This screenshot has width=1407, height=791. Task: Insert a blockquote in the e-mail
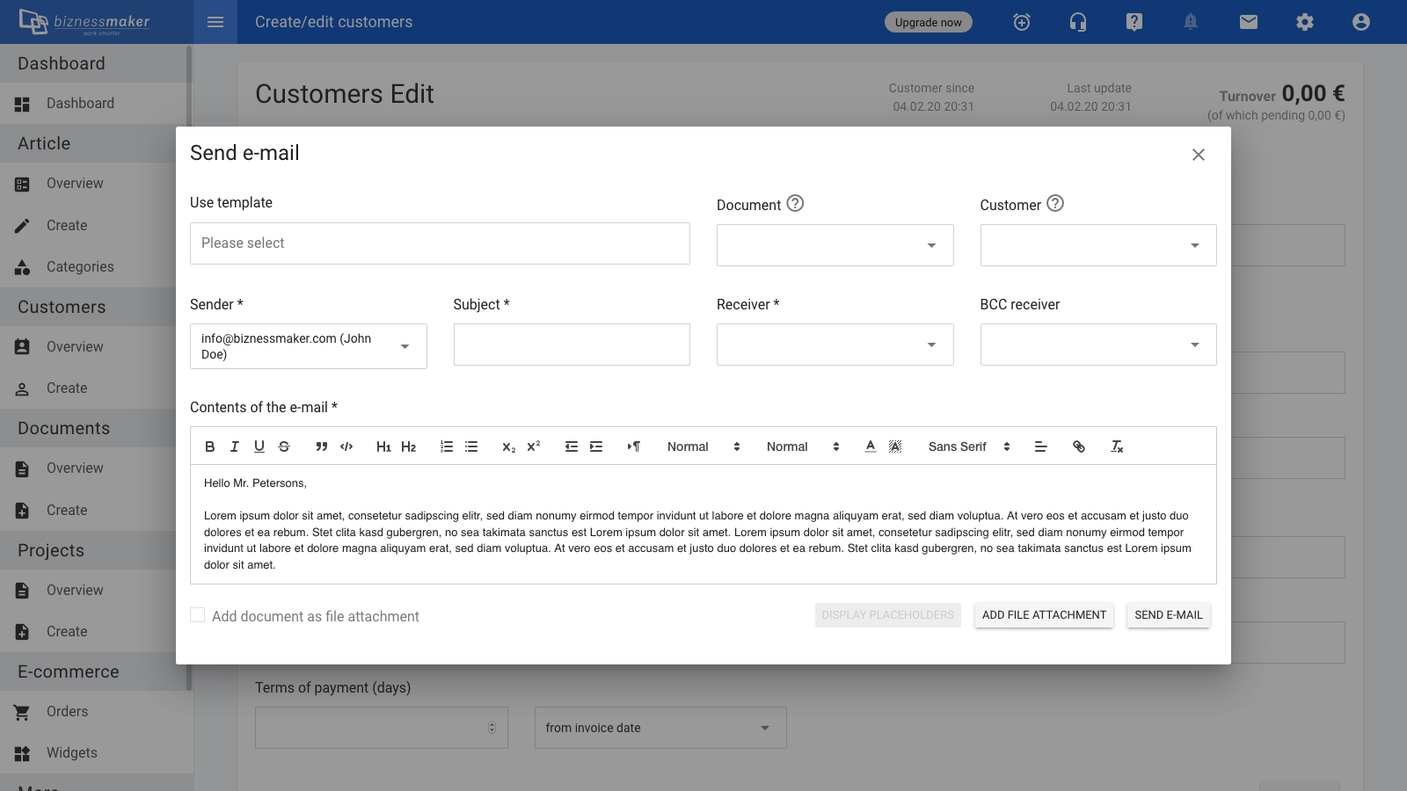322,446
